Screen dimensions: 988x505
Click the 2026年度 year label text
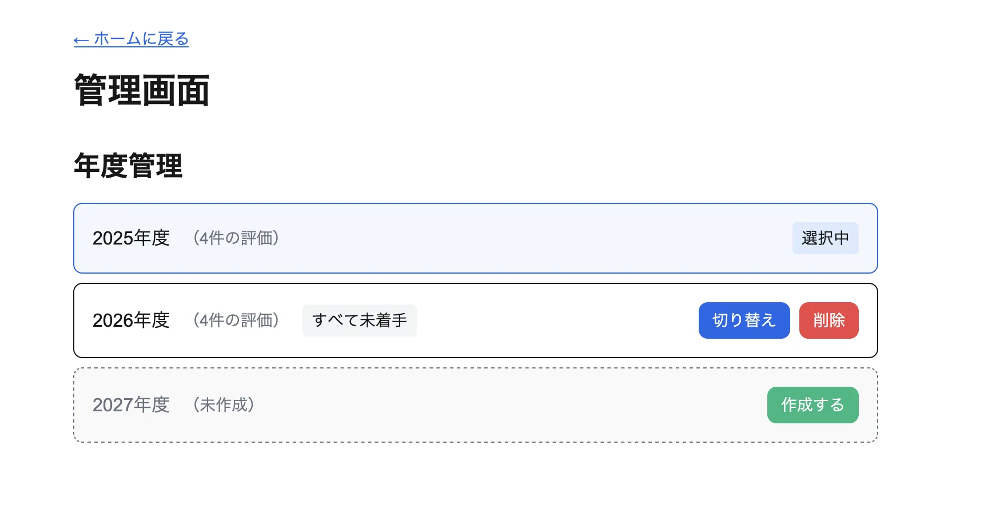(x=131, y=320)
